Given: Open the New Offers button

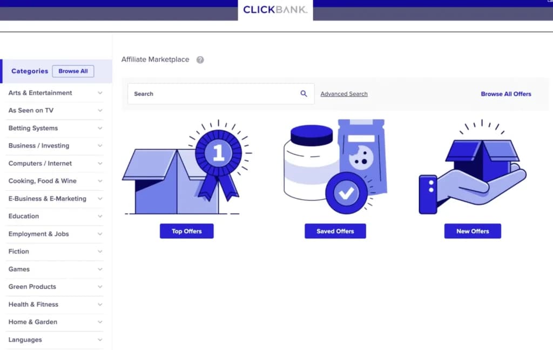Looking at the screenshot, I should 473,231.
